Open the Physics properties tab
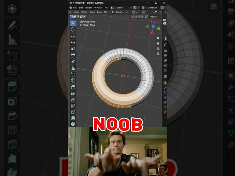The height and width of the screenshot is (176, 235). (165, 97)
